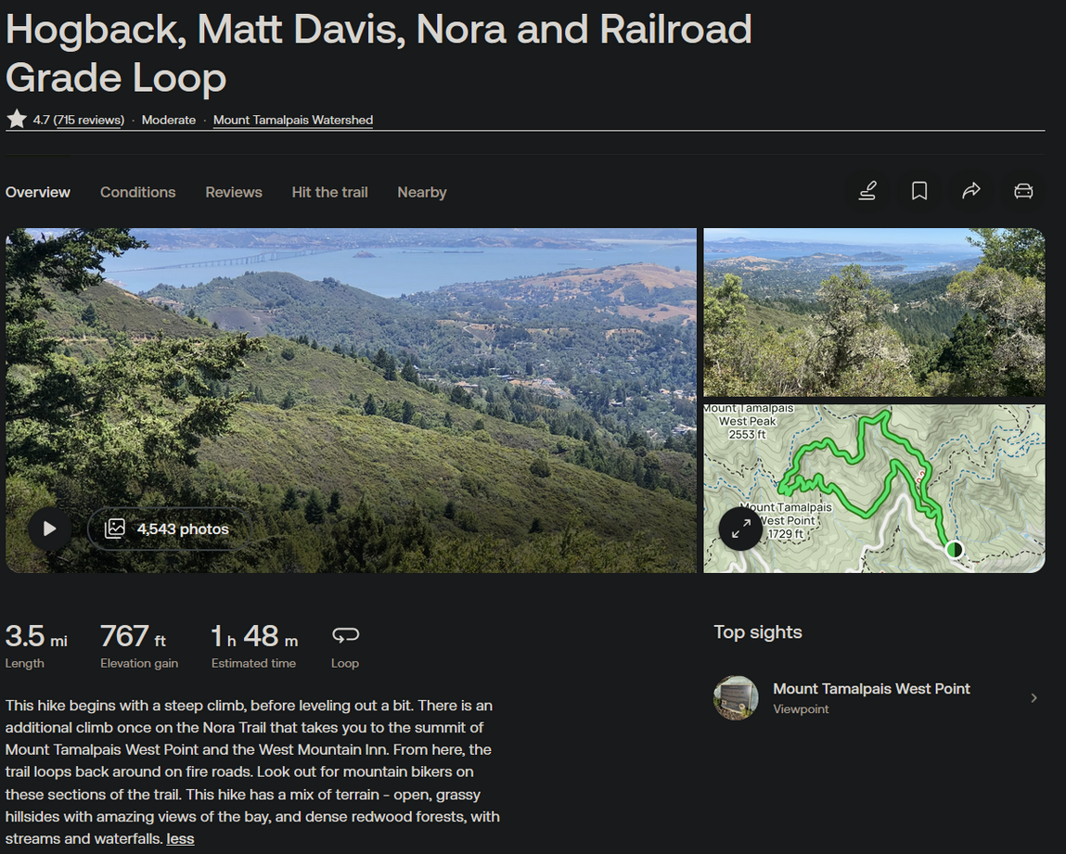
Task: Open Mount Tamalpais Watershed link
Action: [293, 120]
